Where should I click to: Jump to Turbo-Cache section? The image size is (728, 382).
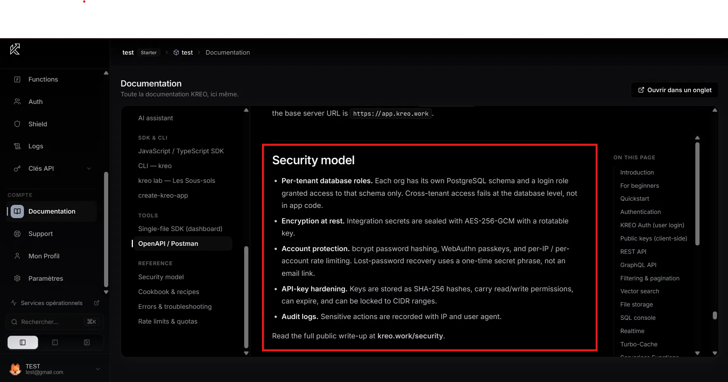[x=639, y=344]
